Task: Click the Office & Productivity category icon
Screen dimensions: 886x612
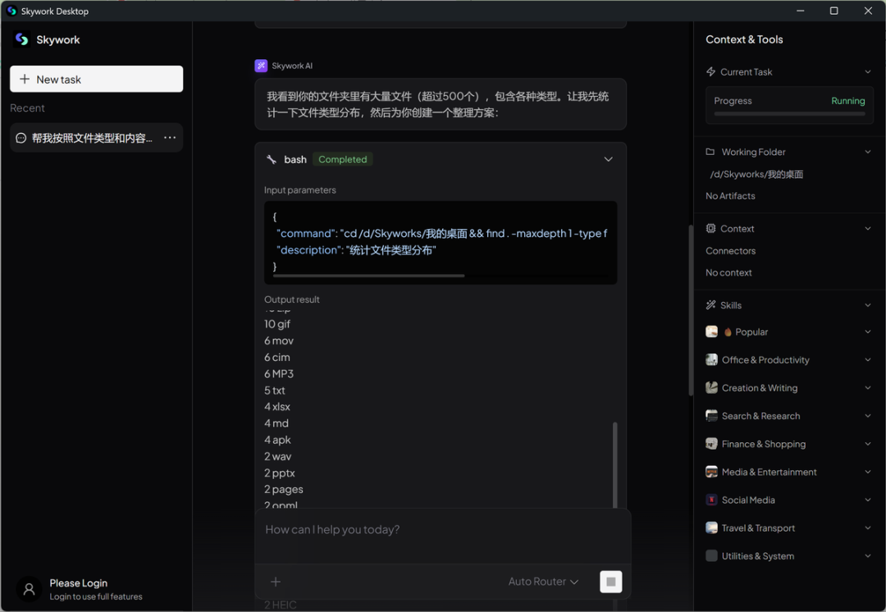Action: [712, 360]
